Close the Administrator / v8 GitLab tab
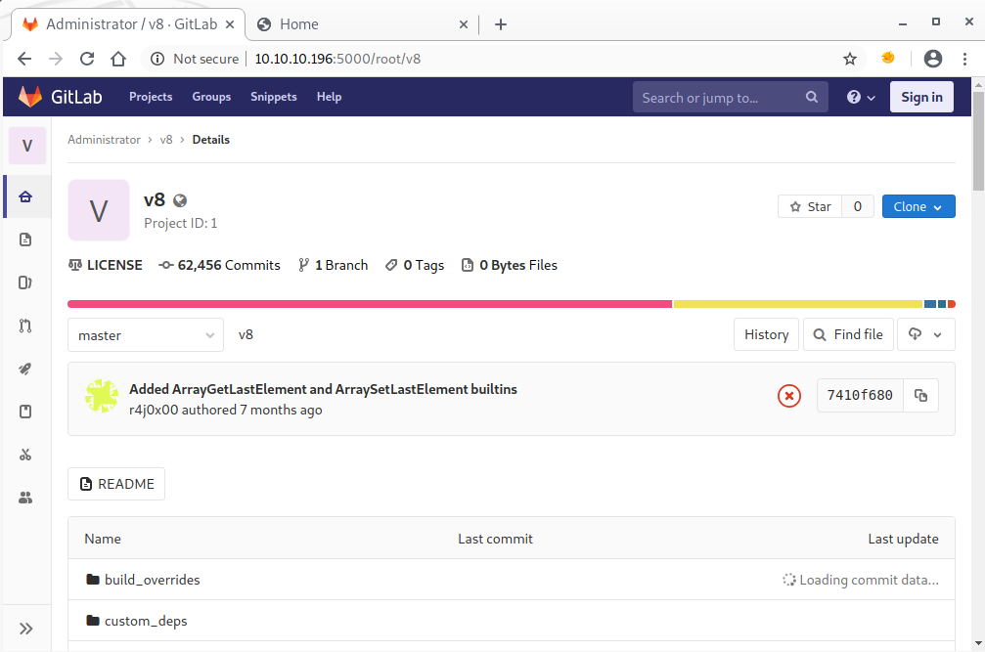 [x=230, y=24]
